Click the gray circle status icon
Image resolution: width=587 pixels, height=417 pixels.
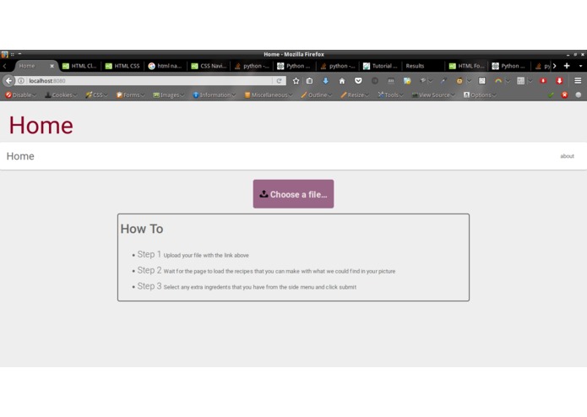pyautogui.click(x=579, y=95)
